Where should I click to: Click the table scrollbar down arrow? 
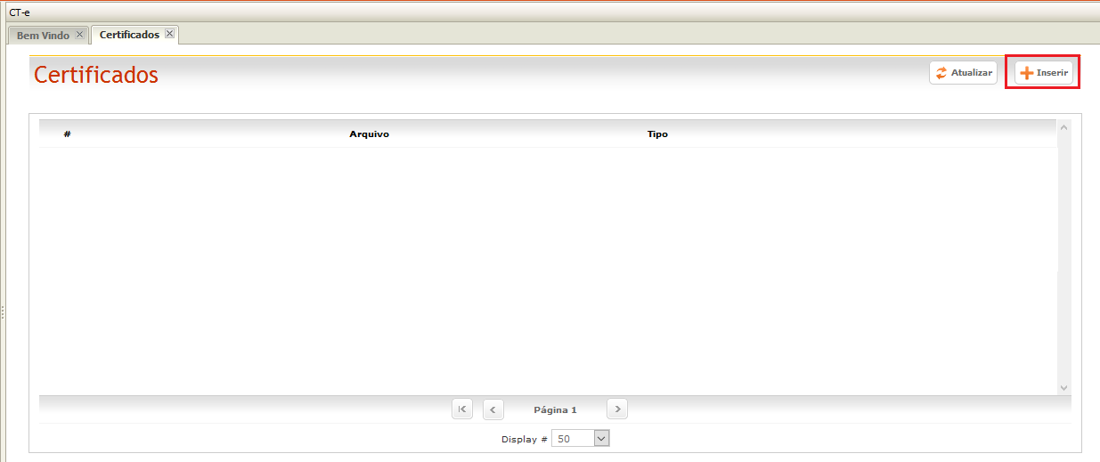tap(1063, 388)
